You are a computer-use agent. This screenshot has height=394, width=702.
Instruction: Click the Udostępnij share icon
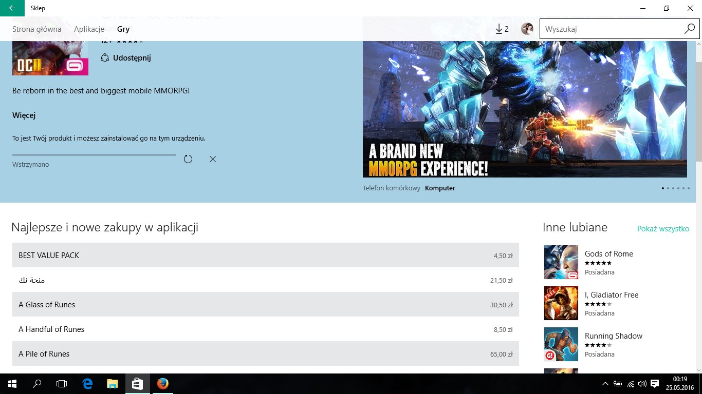pos(105,58)
